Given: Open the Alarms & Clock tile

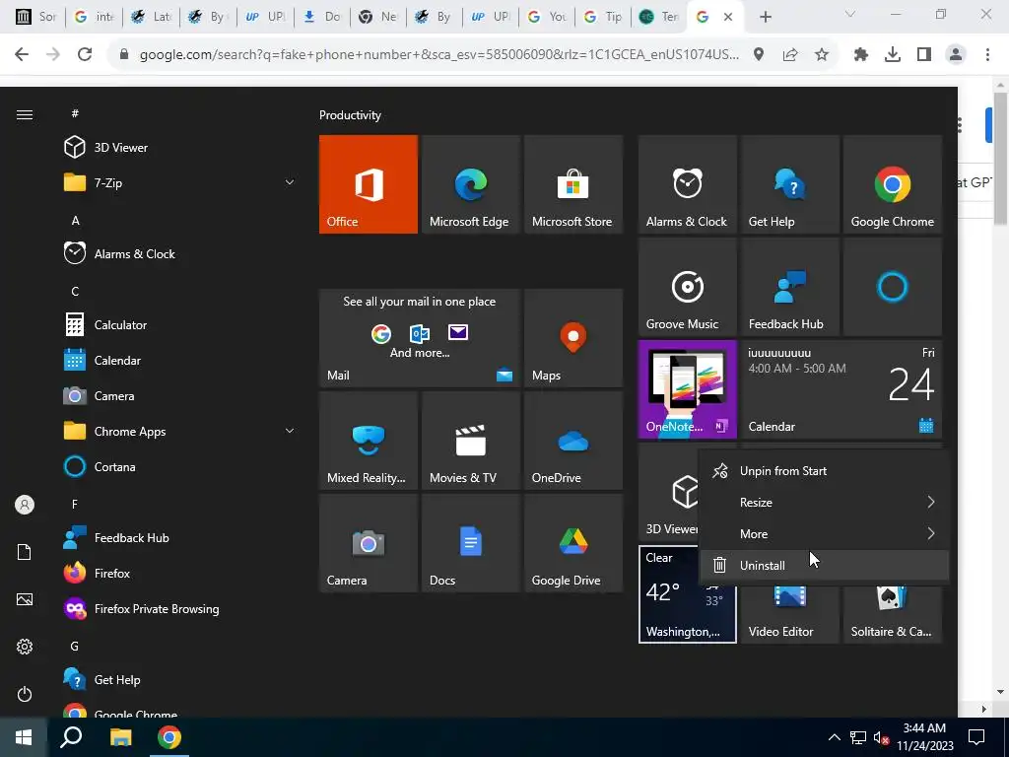Looking at the screenshot, I should tap(687, 184).
